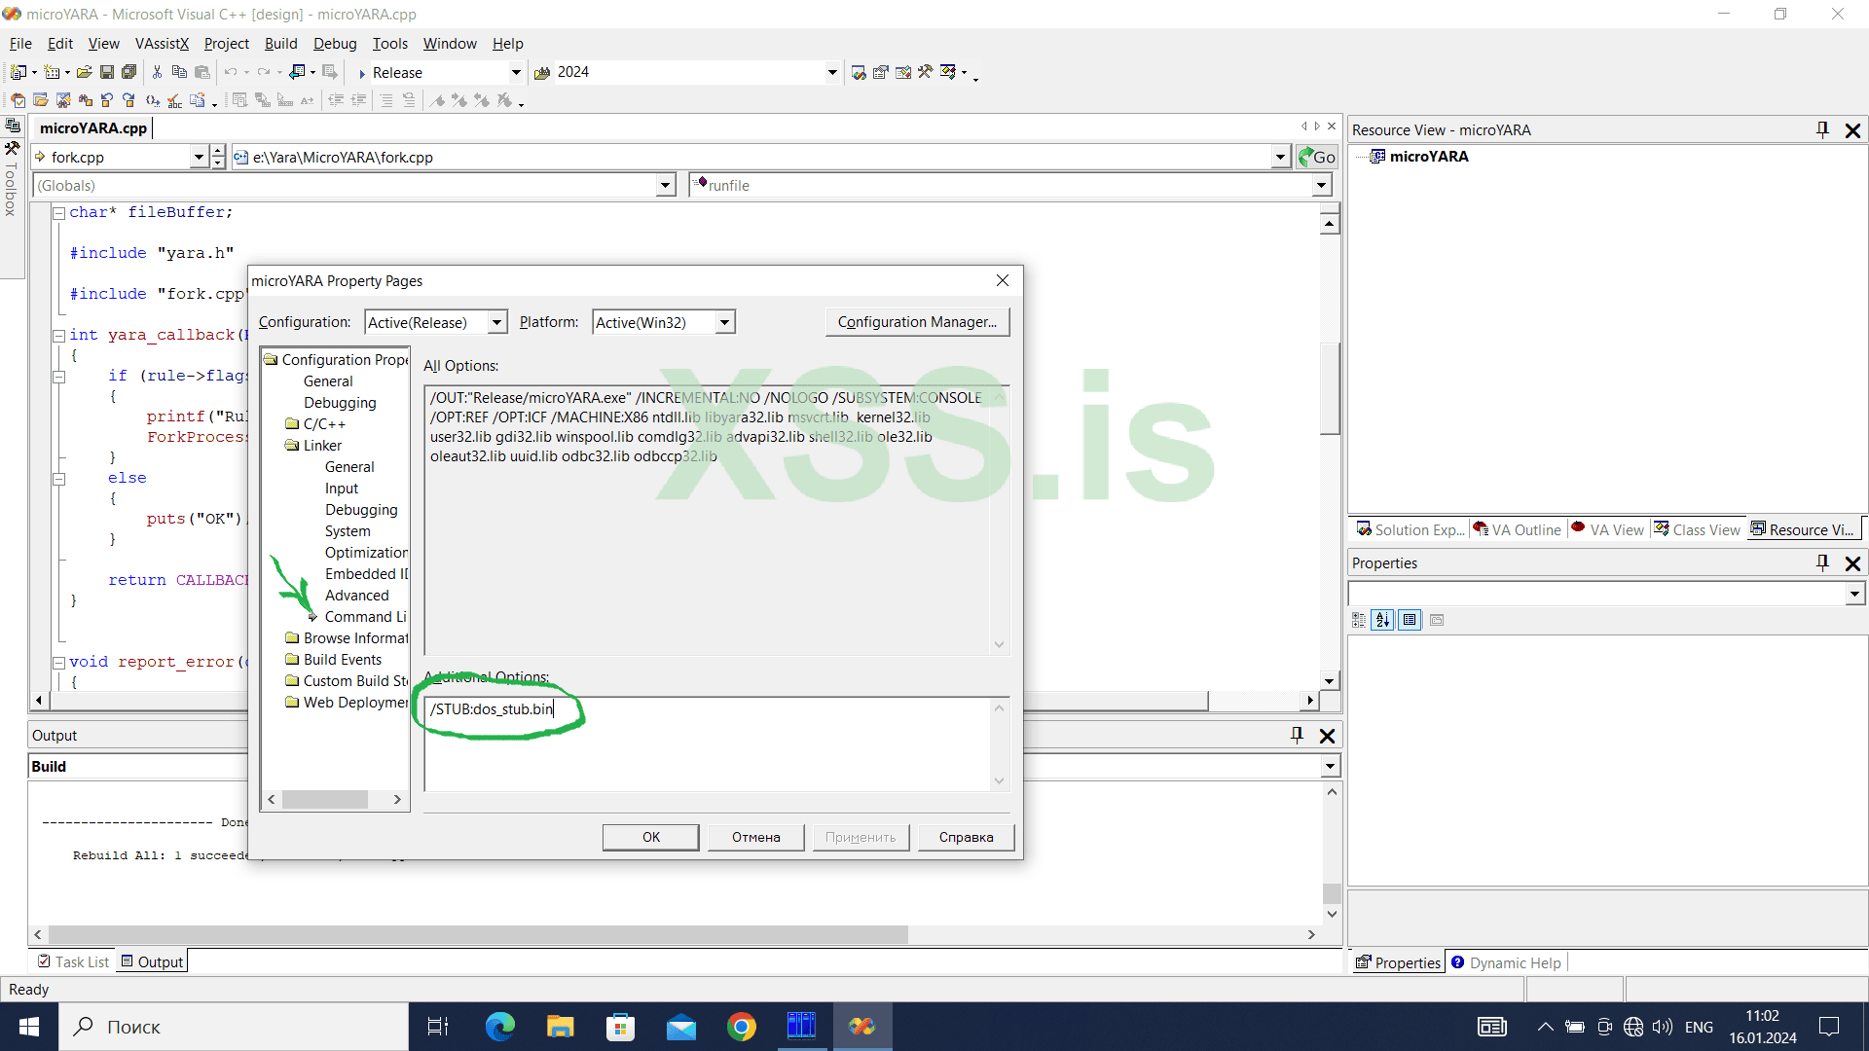Open Google Chrome from the taskbar
The image size is (1869, 1051).
(742, 1026)
